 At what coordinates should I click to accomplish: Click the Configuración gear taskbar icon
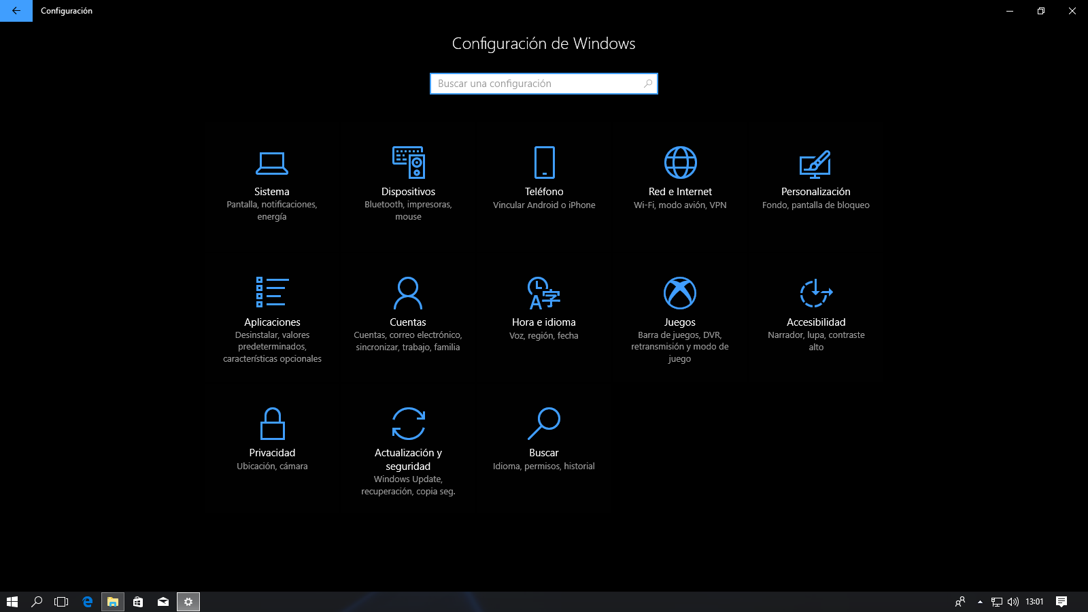click(188, 602)
